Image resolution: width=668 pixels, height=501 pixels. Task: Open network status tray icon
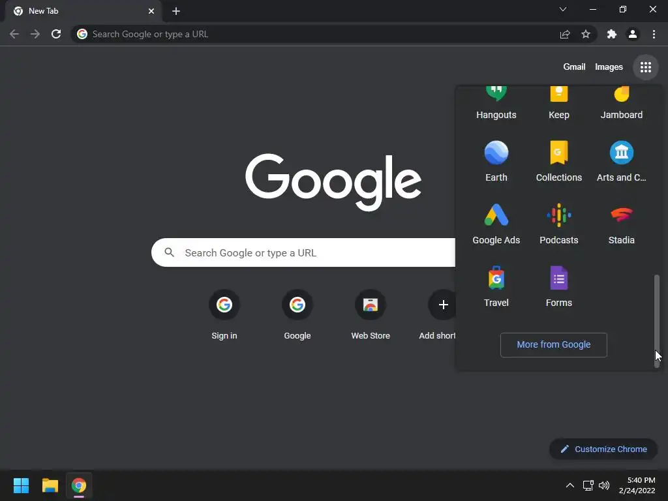588,485
